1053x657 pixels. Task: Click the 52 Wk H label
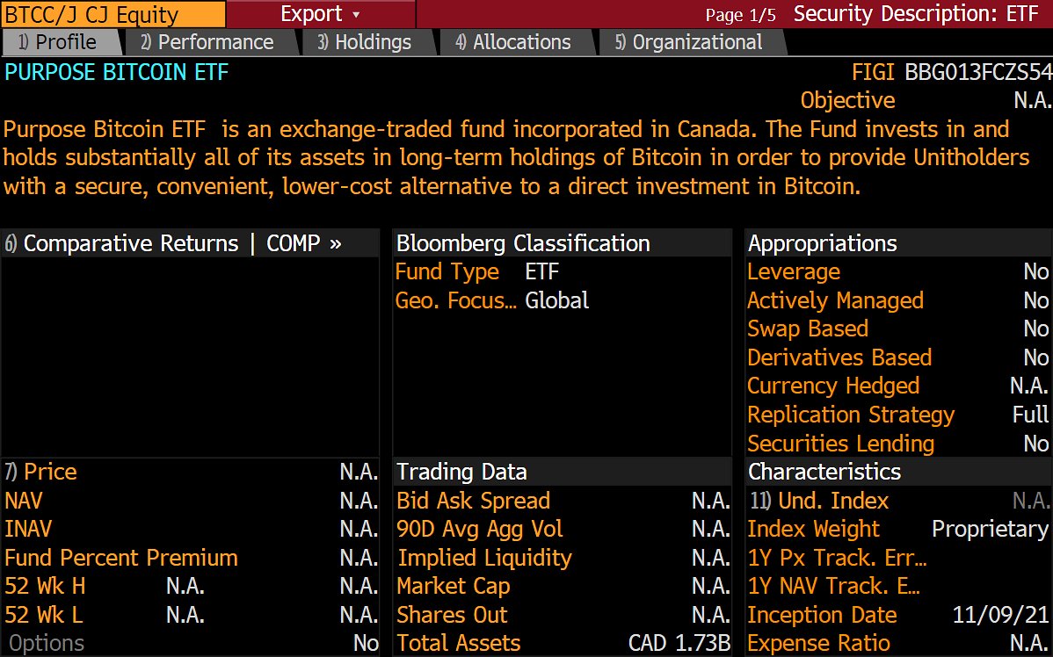point(45,587)
